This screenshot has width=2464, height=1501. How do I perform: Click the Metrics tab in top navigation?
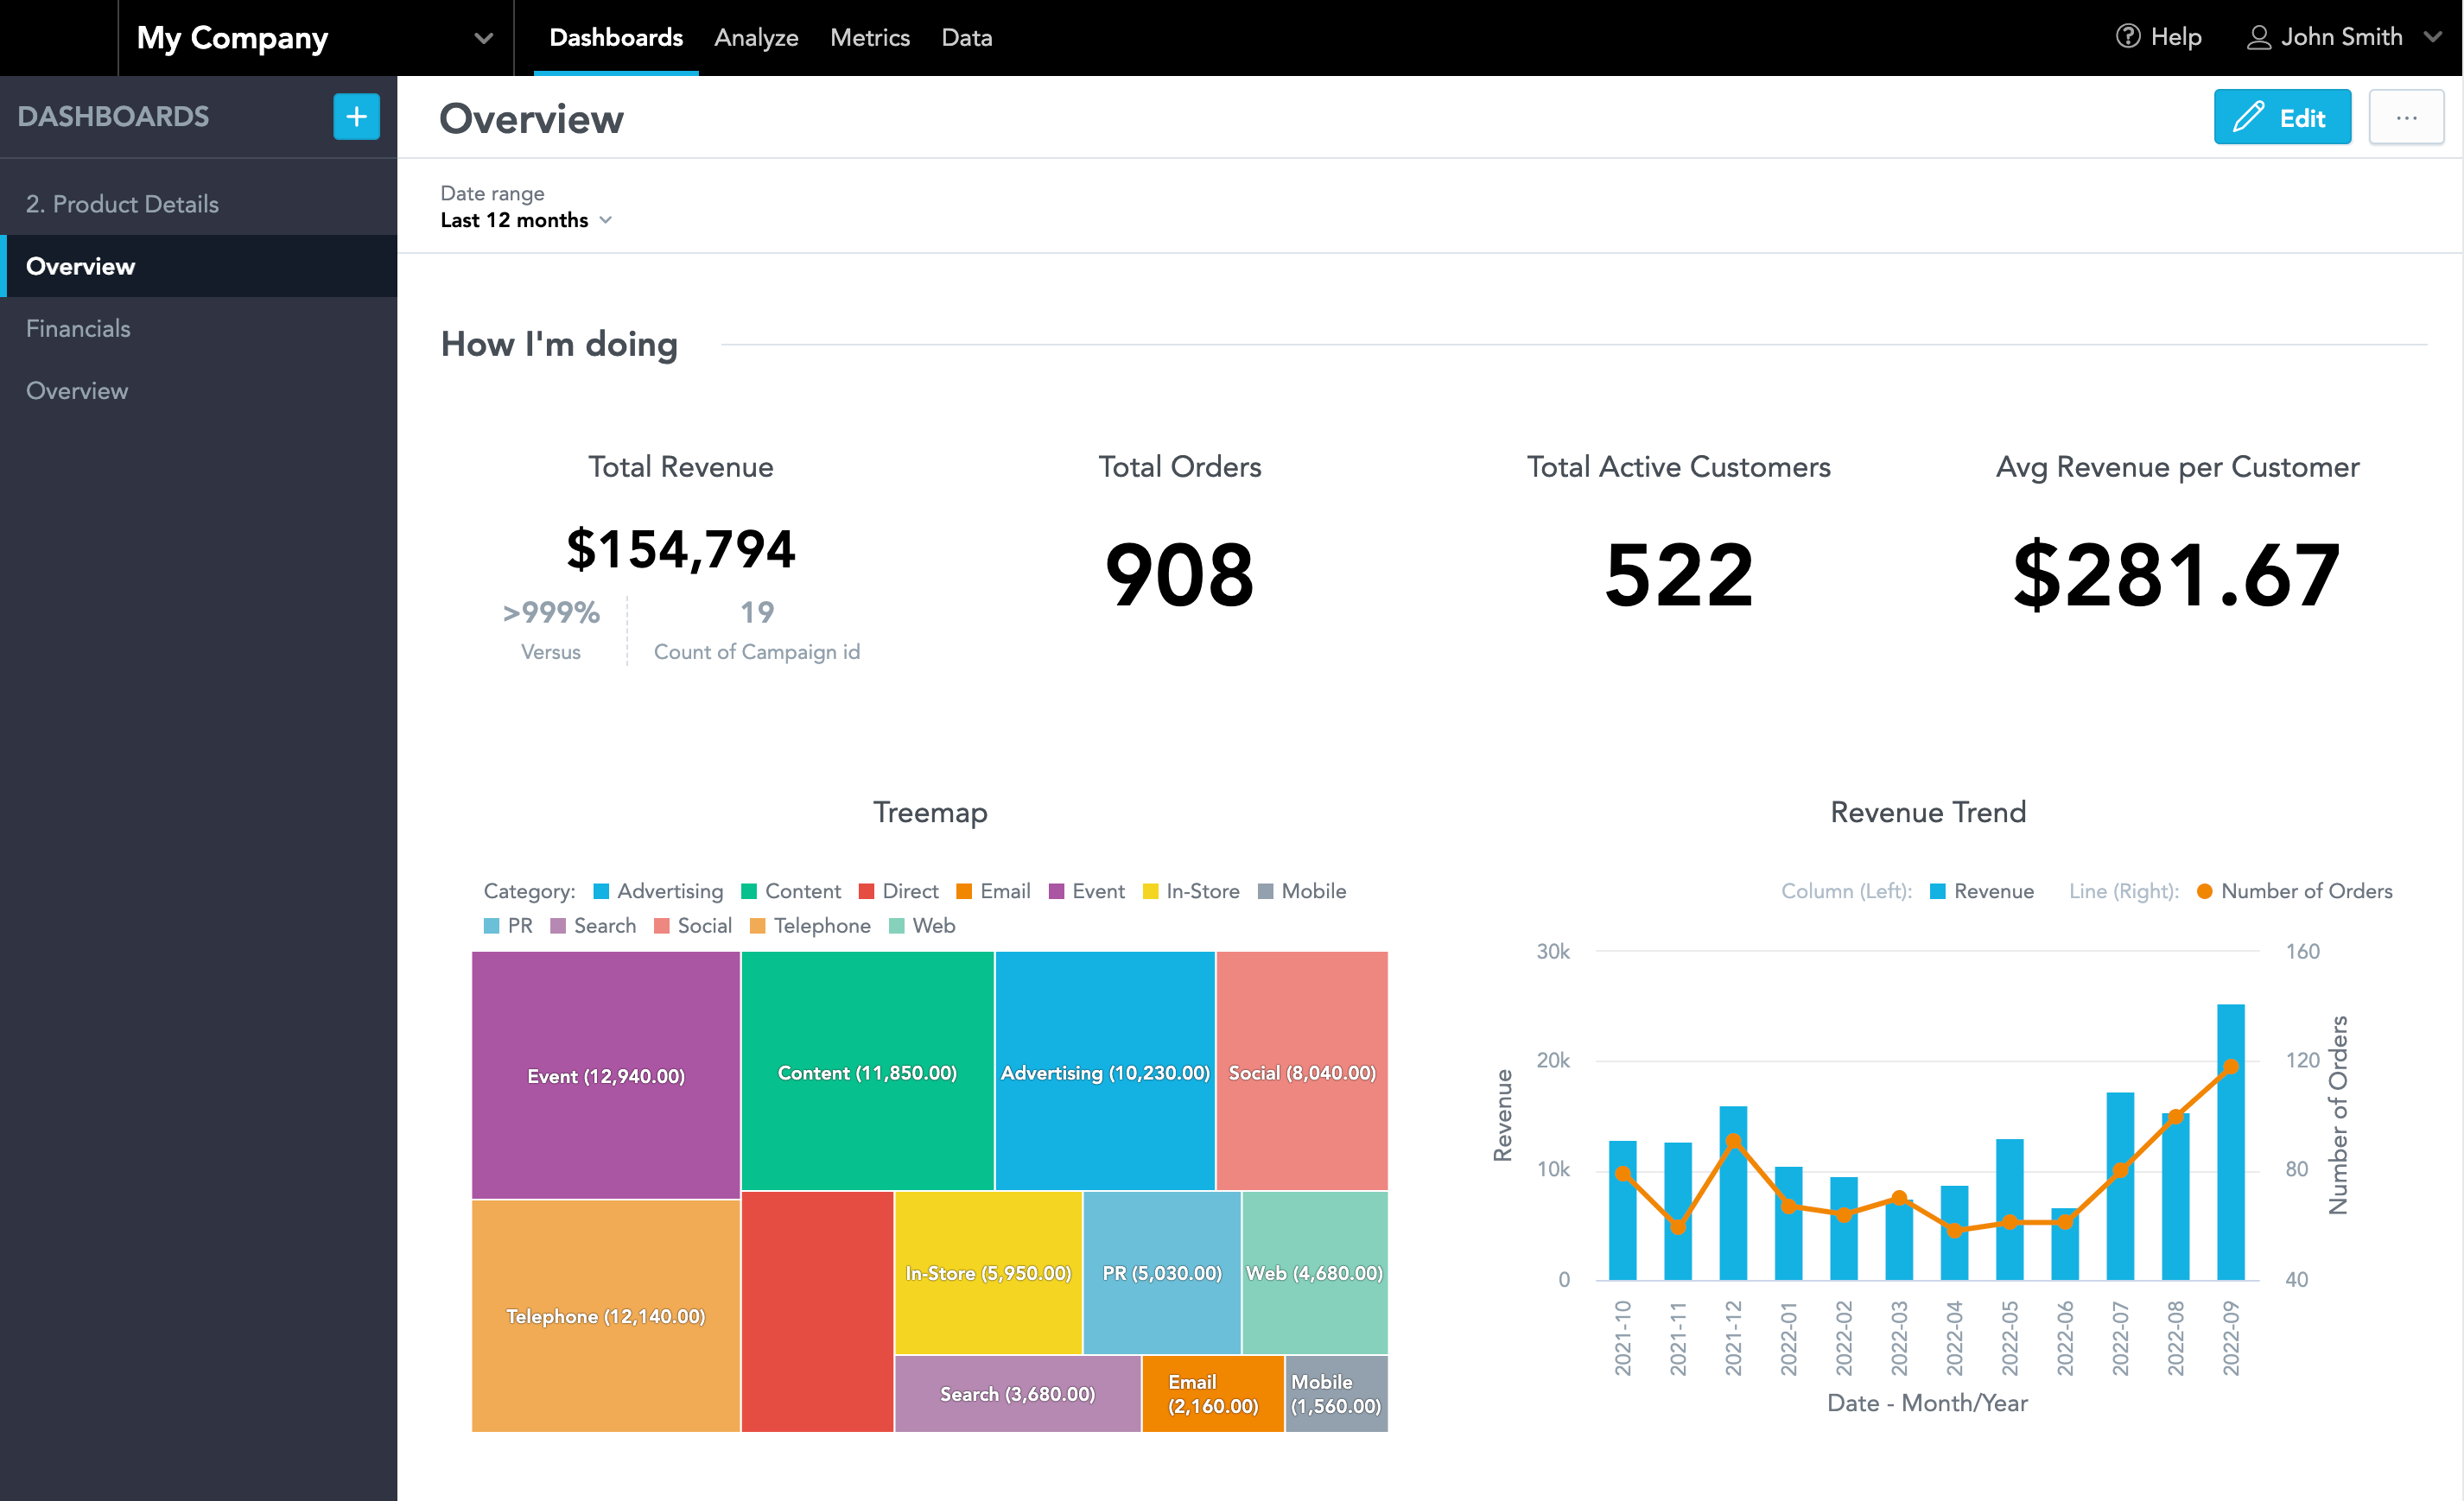click(869, 39)
